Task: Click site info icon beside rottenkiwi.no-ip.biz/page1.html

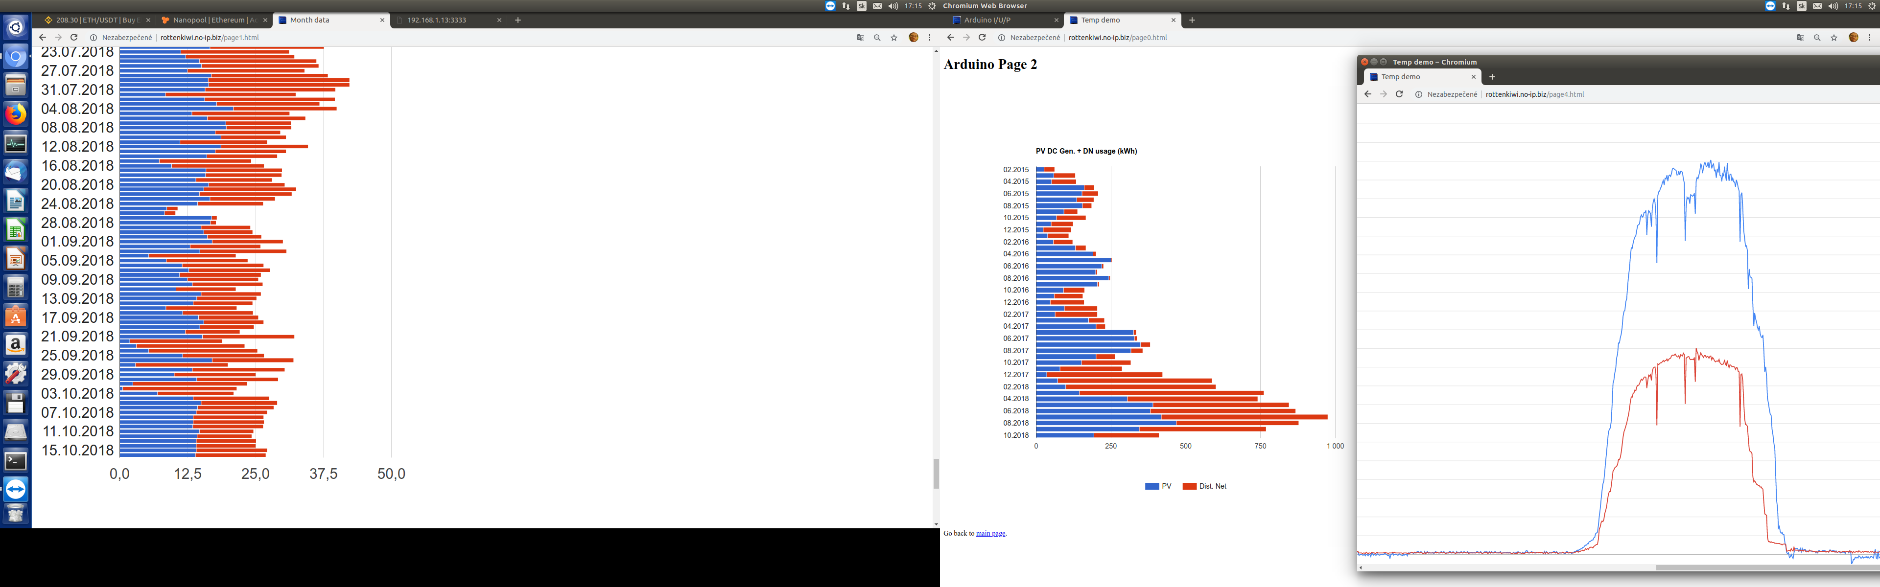Action: pyautogui.click(x=94, y=37)
